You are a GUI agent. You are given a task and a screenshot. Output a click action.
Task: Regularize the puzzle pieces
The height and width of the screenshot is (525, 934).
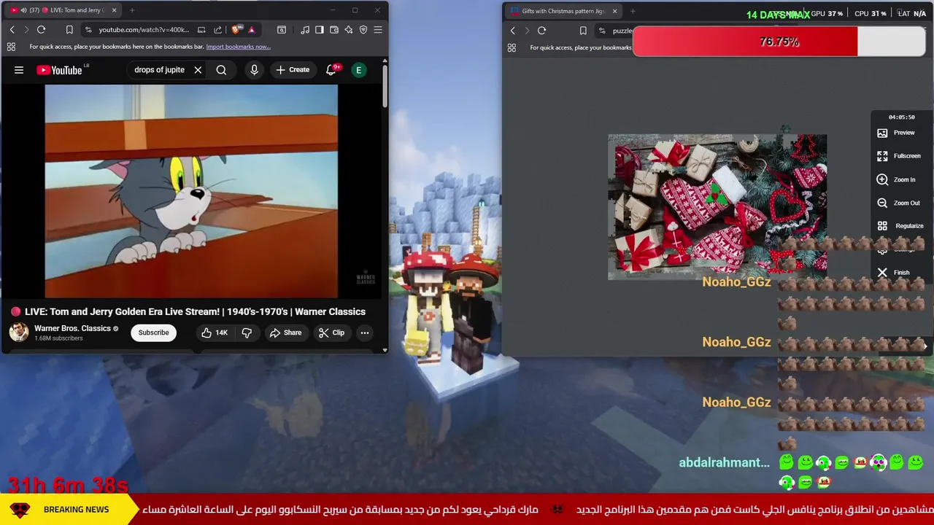(900, 226)
